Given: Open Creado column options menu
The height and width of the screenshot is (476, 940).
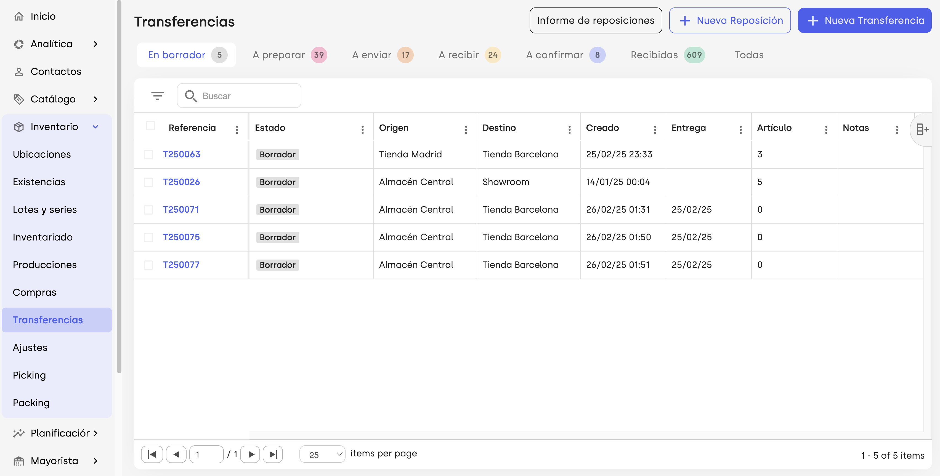Looking at the screenshot, I should [655, 129].
